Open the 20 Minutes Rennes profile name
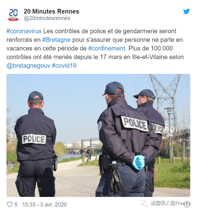This screenshot has height=212, width=197. coord(51,11)
